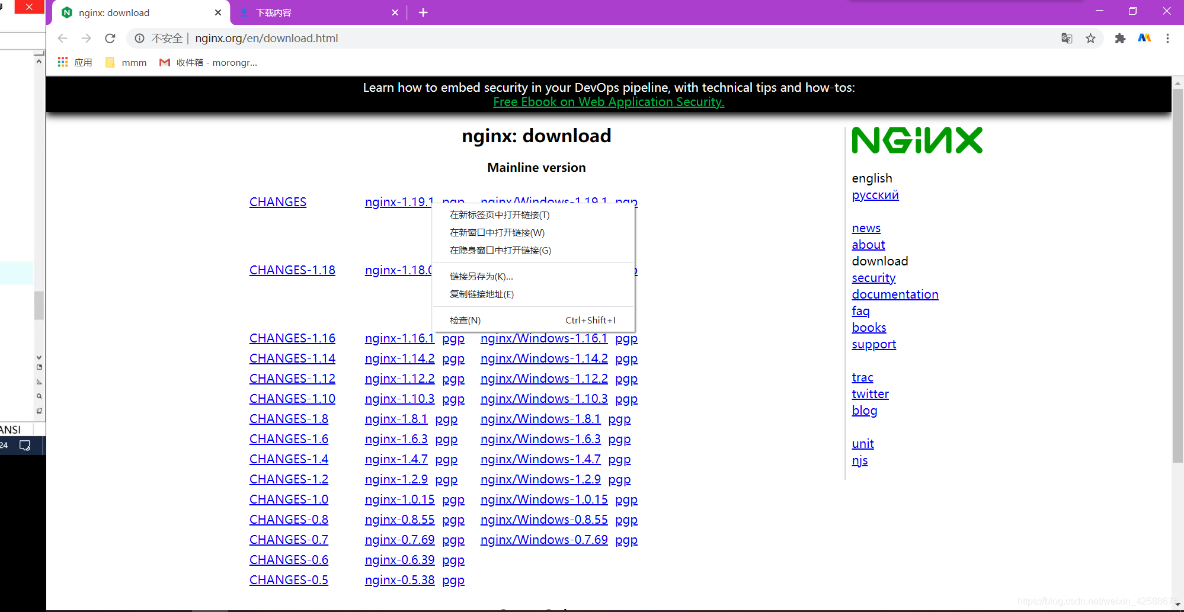Open the twitter sidebar link

tap(870, 394)
